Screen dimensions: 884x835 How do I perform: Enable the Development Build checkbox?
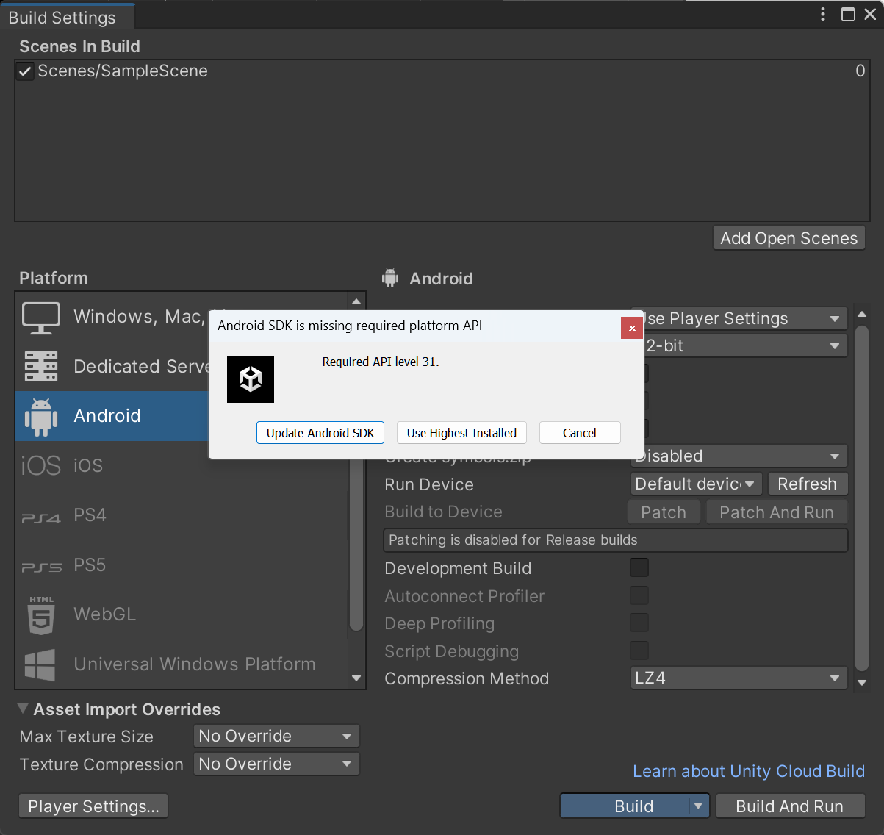coord(639,567)
